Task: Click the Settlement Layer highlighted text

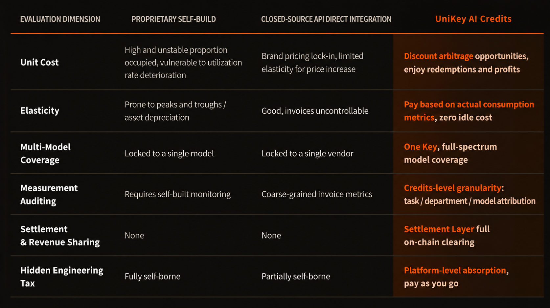Action: pos(439,229)
